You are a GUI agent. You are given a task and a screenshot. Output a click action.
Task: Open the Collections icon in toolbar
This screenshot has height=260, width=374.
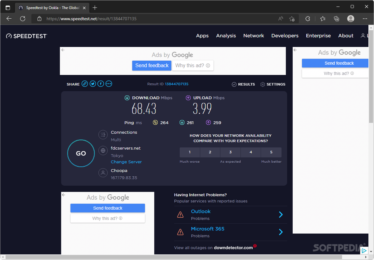pyautogui.click(x=336, y=19)
